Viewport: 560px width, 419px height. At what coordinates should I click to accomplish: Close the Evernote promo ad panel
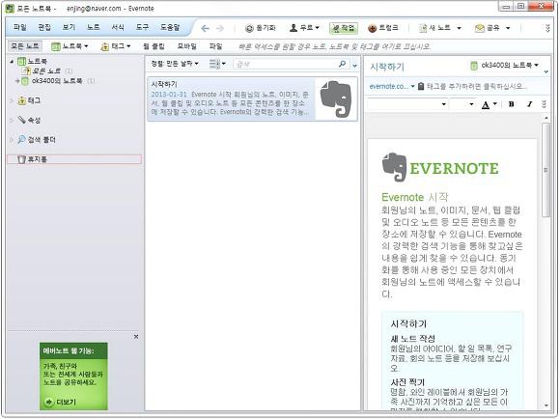tap(136, 337)
